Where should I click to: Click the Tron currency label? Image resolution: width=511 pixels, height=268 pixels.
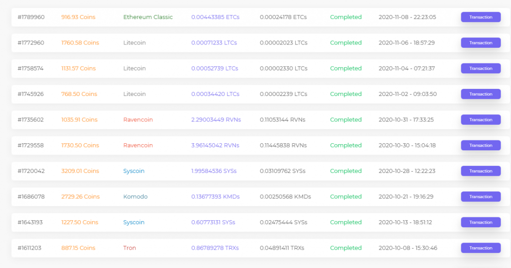pyautogui.click(x=130, y=248)
